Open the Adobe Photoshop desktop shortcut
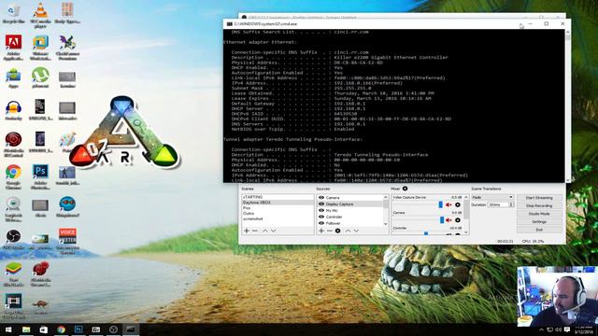The image size is (598, 336). point(40,177)
